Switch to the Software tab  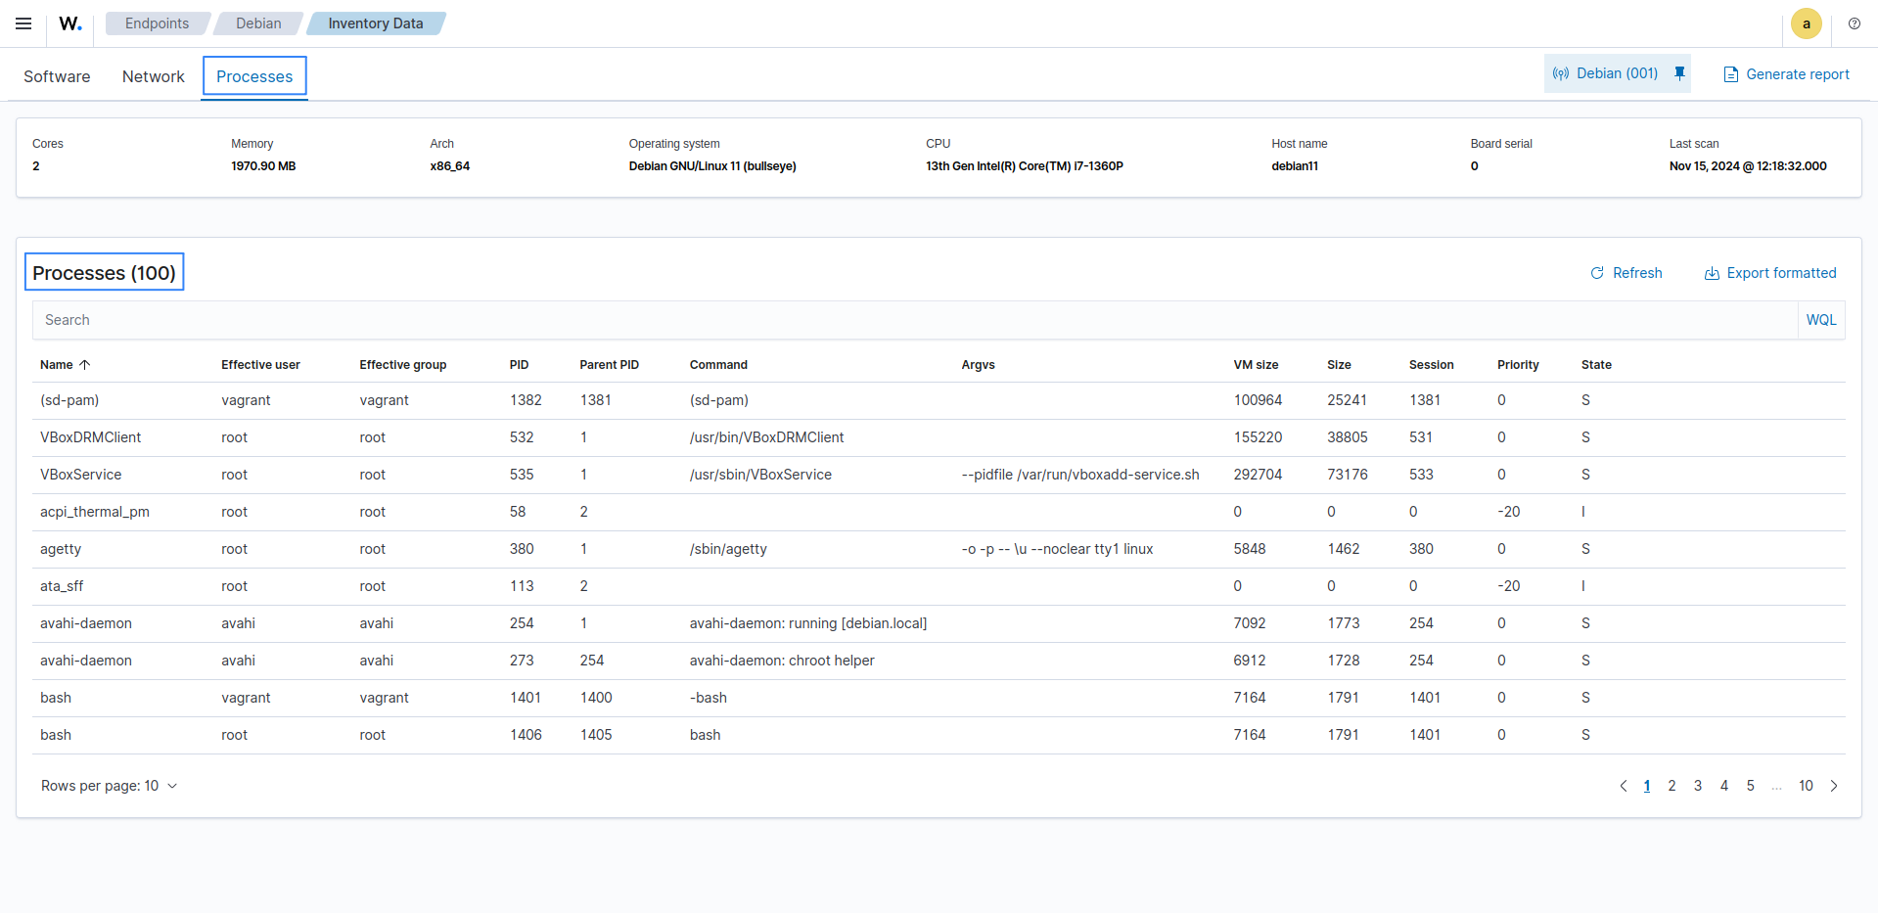(x=57, y=76)
